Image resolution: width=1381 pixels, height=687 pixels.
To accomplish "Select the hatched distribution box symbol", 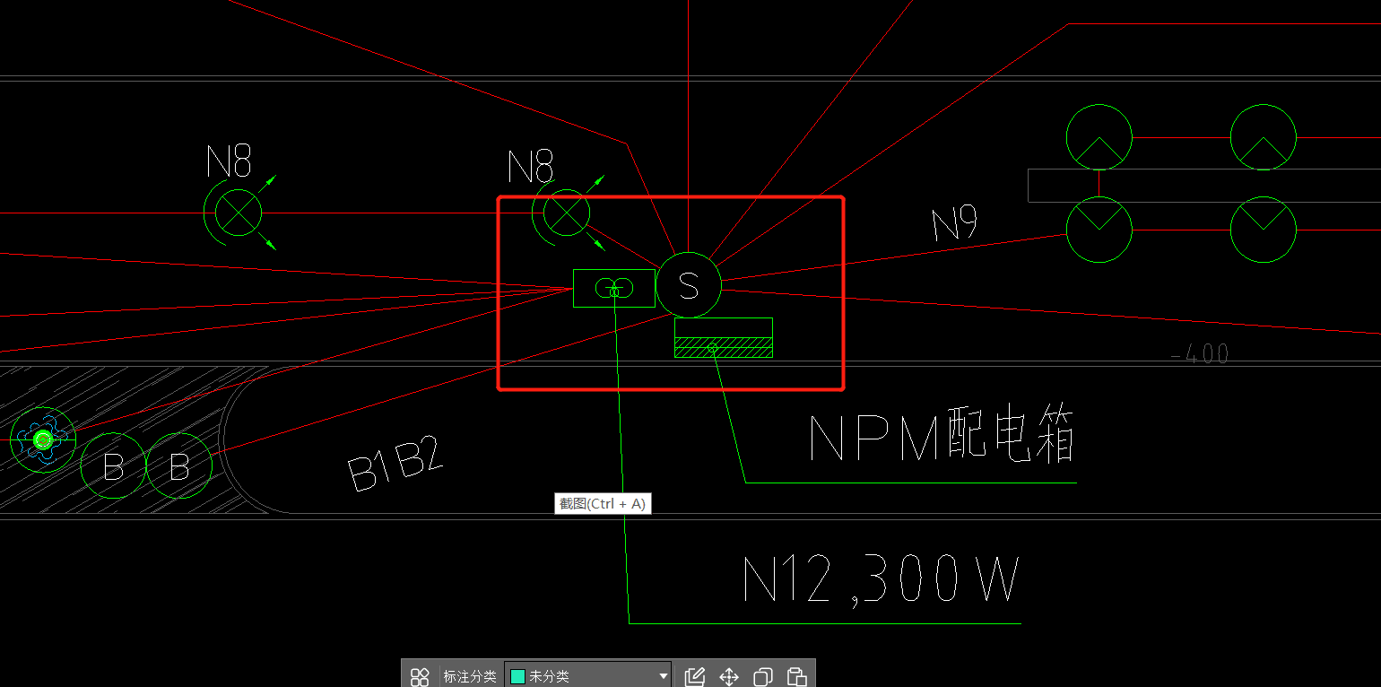I will (x=724, y=338).
